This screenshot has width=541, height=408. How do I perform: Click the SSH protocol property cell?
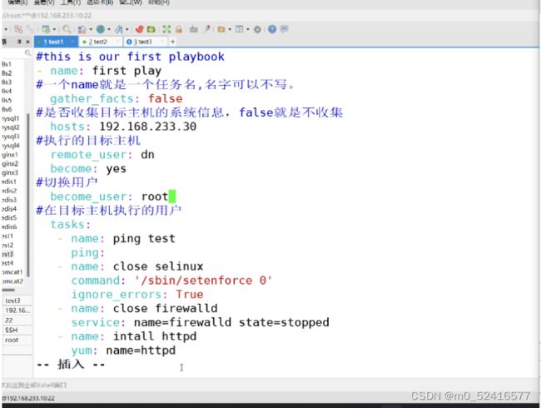click(x=17, y=330)
